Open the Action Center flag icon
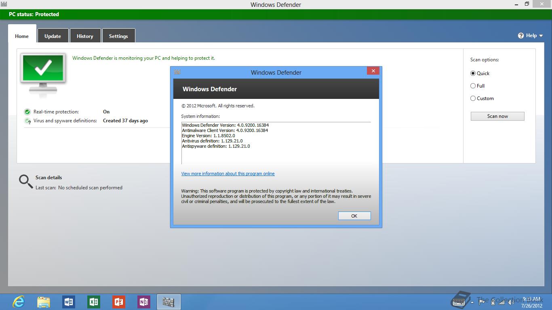This screenshot has height=310, width=552. coord(482,302)
